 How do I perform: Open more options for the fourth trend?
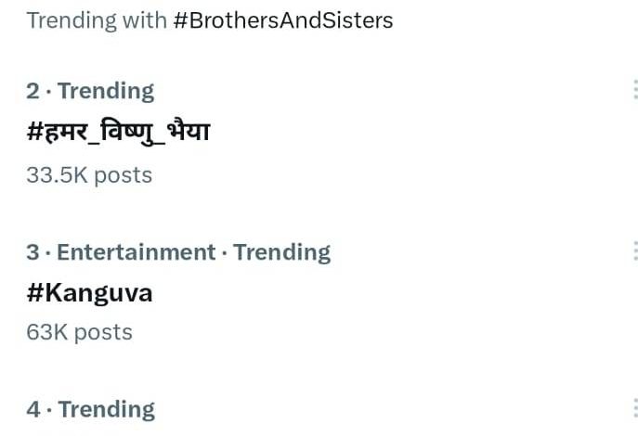click(x=634, y=409)
